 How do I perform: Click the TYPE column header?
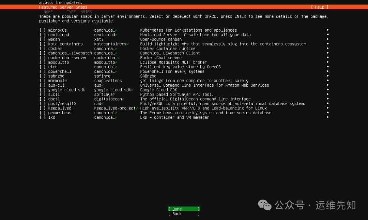click(x=71, y=12)
